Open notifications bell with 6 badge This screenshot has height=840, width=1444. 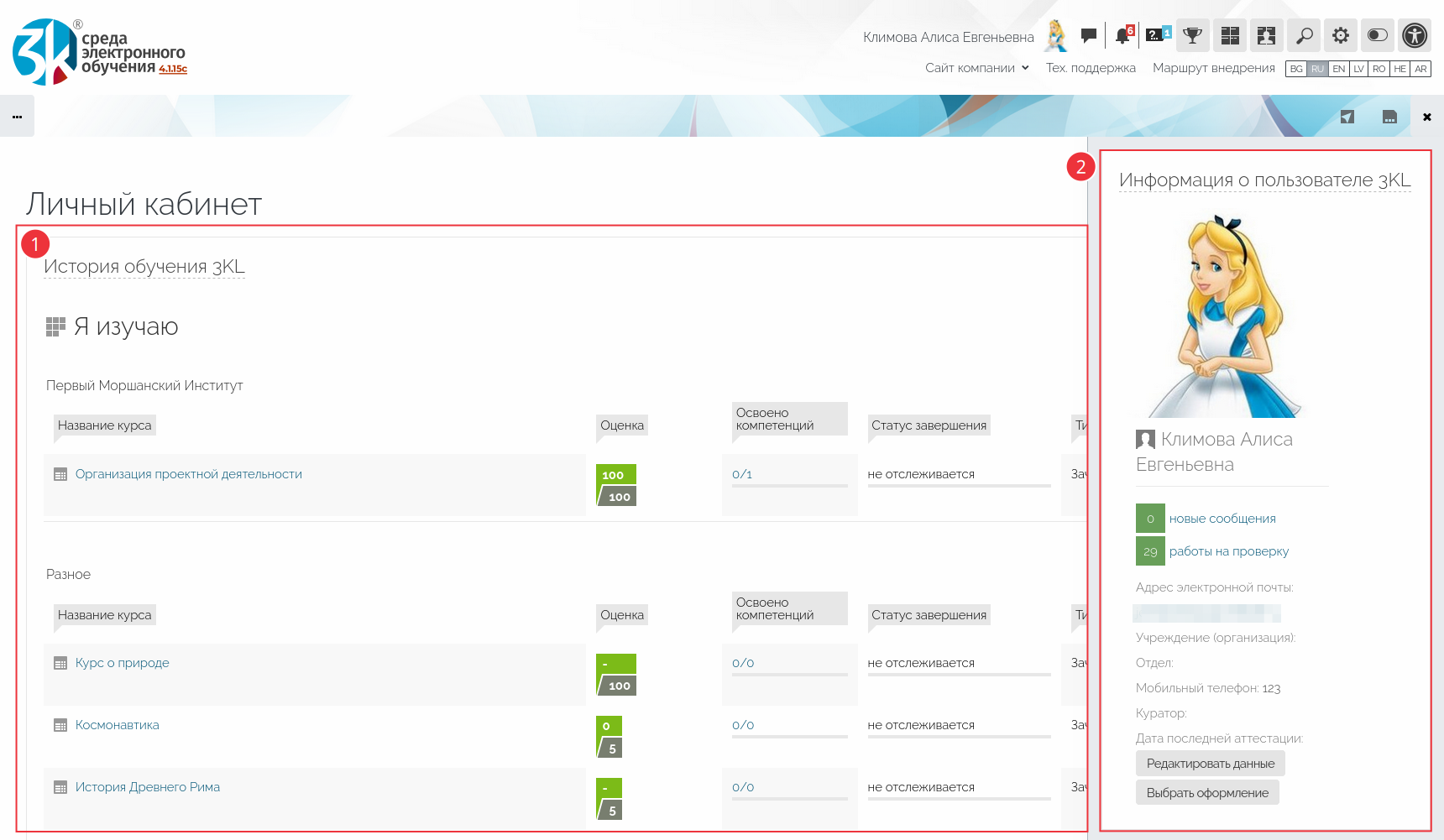pos(1124,35)
